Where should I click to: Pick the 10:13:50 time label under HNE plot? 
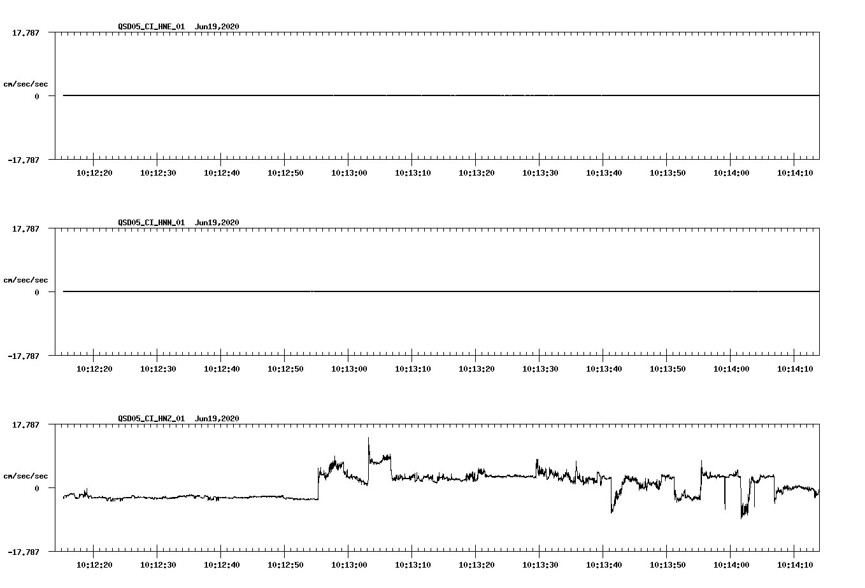tap(668, 173)
